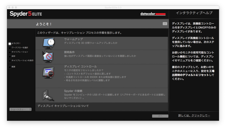Image resolution: width=226 pixels, height=129 pixels.
Task: Click the help paragraph starting 最初のステップとして
Action: [193, 73]
